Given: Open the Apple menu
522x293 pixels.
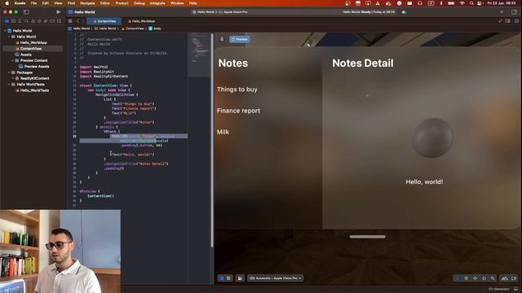Looking at the screenshot, I should pos(7,3).
